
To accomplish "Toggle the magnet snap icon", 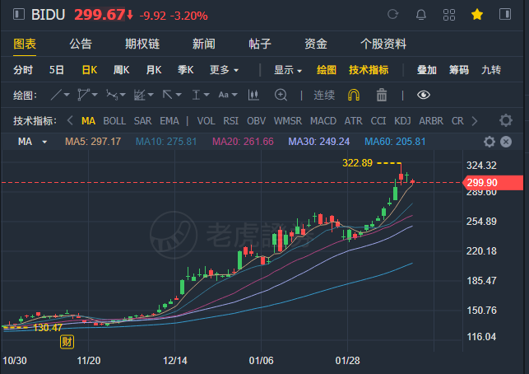I will click(354, 95).
